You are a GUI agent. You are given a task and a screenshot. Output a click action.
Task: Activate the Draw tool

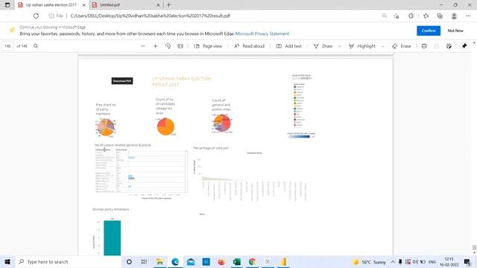[x=323, y=46]
